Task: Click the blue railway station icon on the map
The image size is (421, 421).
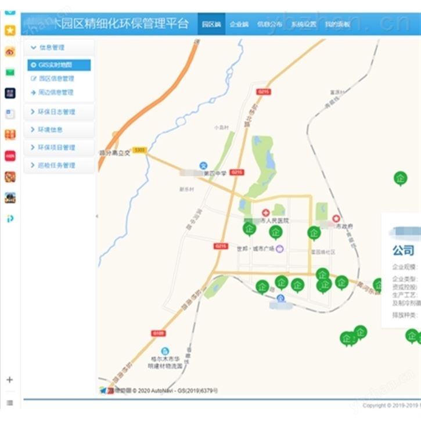Action: click(x=280, y=298)
